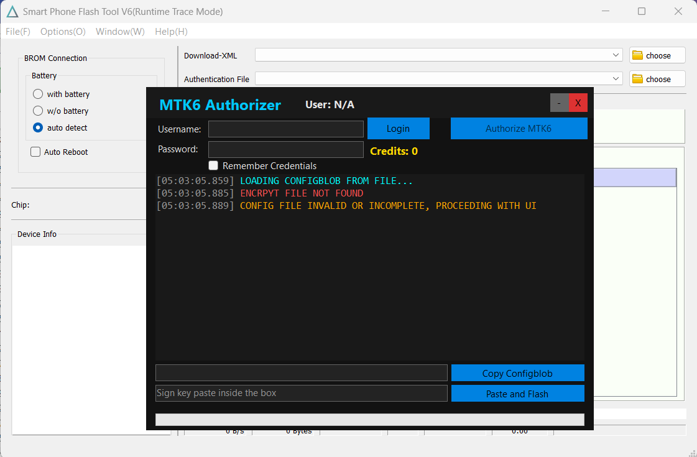
Task: Maximize the Smart Phone Flash Tool window
Action: pyautogui.click(x=642, y=12)
